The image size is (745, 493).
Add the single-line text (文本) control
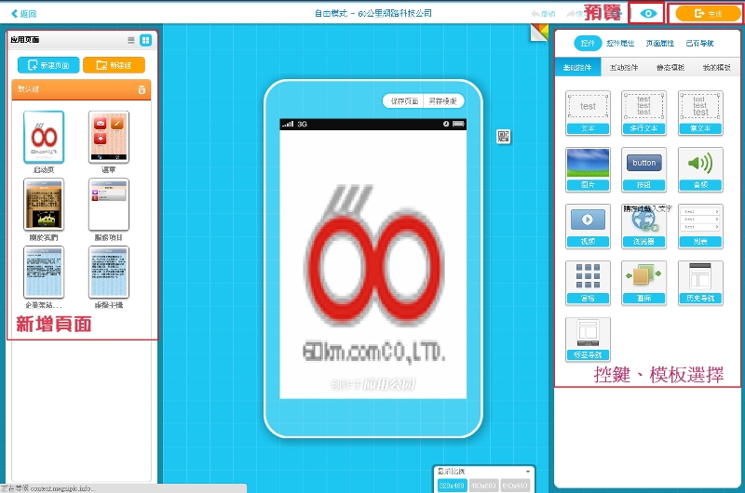pos(588,113)
